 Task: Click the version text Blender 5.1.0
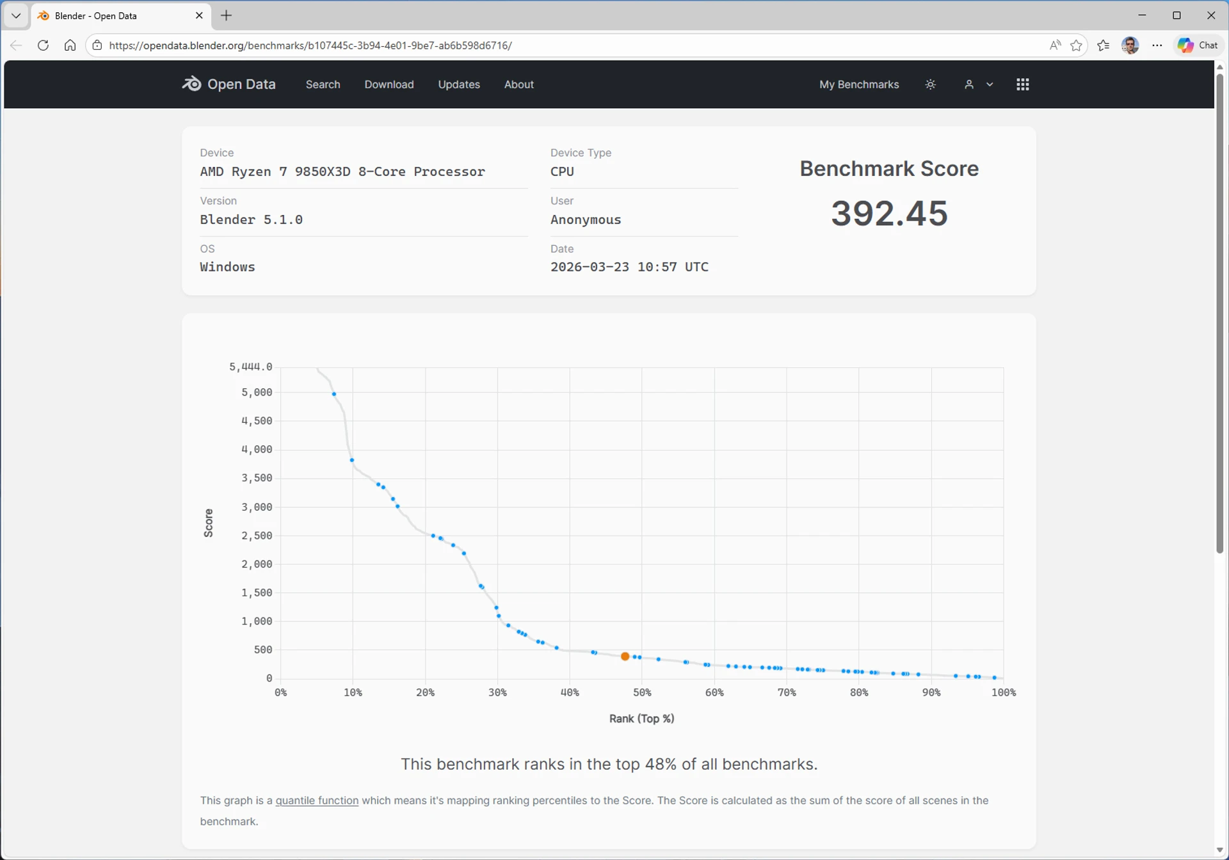251,219
